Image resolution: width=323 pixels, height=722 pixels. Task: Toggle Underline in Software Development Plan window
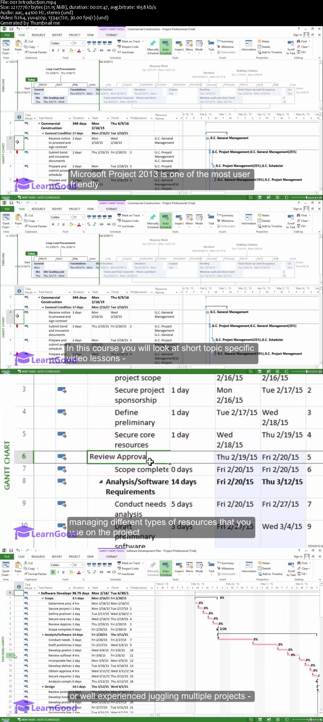point(63,572)
